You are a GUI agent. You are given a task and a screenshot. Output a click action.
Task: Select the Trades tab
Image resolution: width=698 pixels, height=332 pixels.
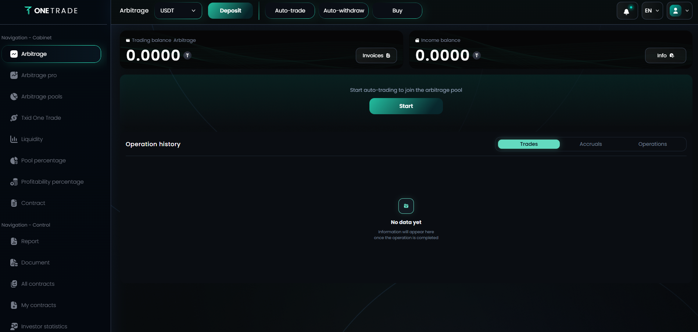coord(529,144)
